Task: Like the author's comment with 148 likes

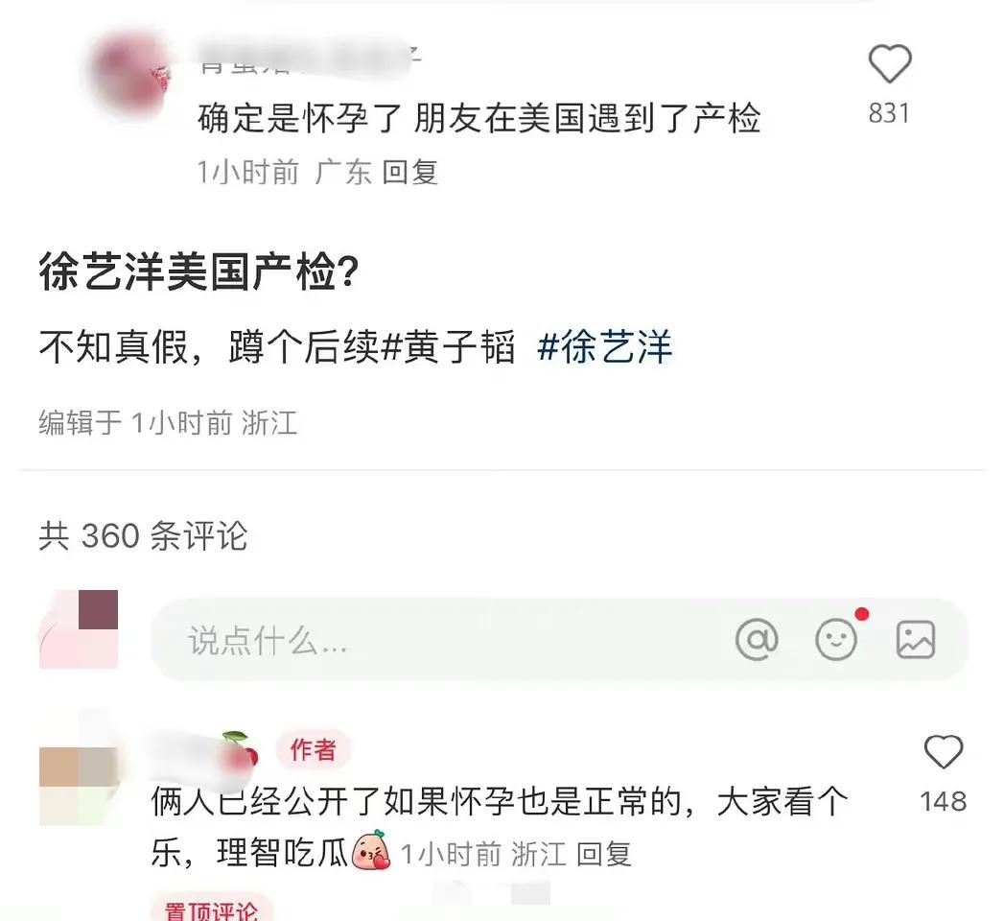Action: click(x=944, y=751)
